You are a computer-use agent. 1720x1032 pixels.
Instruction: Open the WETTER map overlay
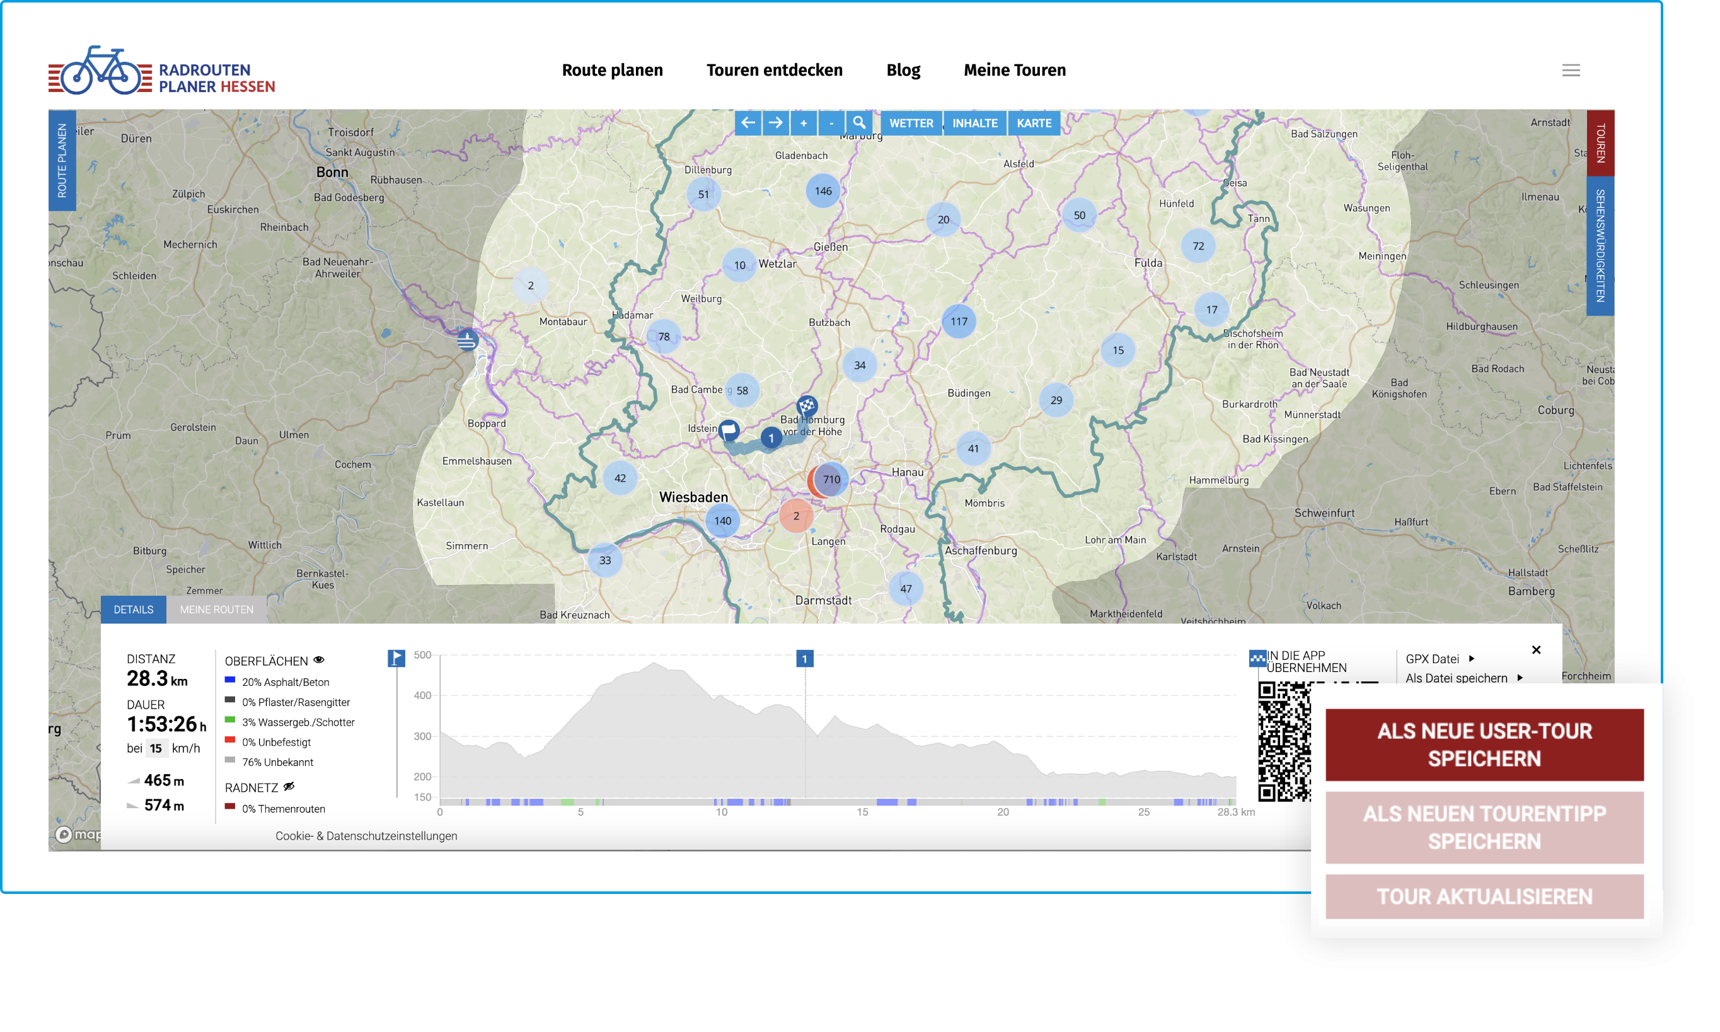(x=911, y=123)
